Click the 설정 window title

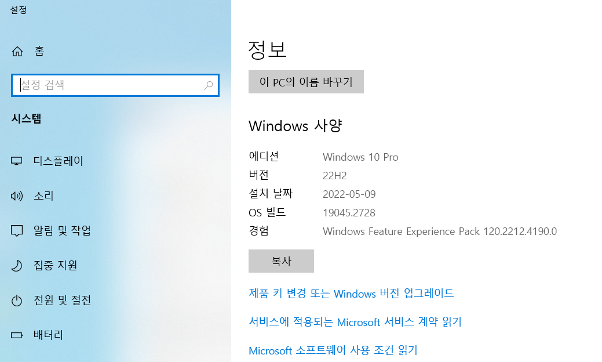point(19,10)
